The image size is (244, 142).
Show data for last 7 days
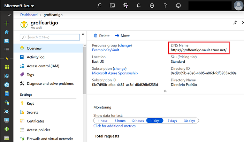coord(172,121)
